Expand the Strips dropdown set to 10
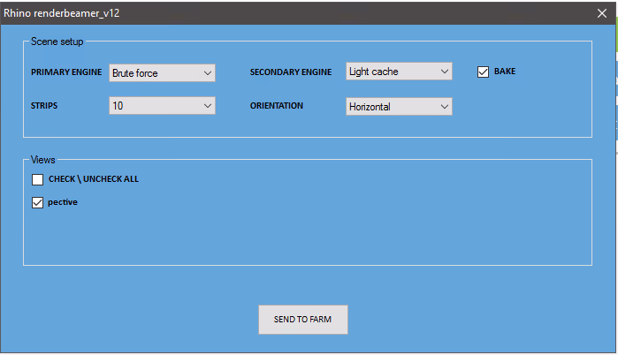This screenshot has width=618, height=355. pyautogui.click(x=162, y=106)
